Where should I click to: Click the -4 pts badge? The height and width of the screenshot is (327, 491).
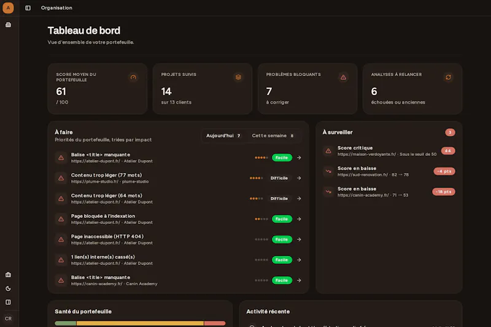tap(444, 171)
